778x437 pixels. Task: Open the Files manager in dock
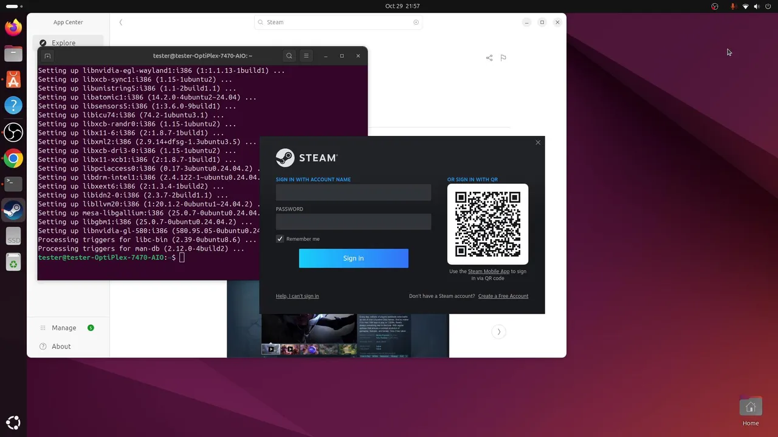tap(13, 53)
